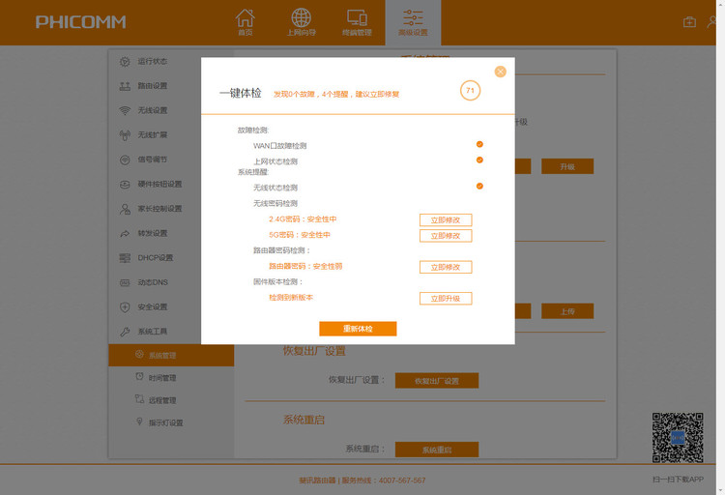Click the 无线状态检测 status check icon
The height and width of the screenshot is (495, 725).
pyautogui.click(x=479, y=186)
